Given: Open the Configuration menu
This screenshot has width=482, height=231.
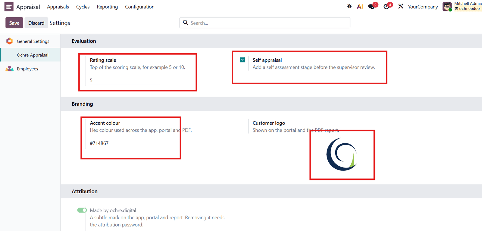Looking at the screenshot, I should 140,7.
